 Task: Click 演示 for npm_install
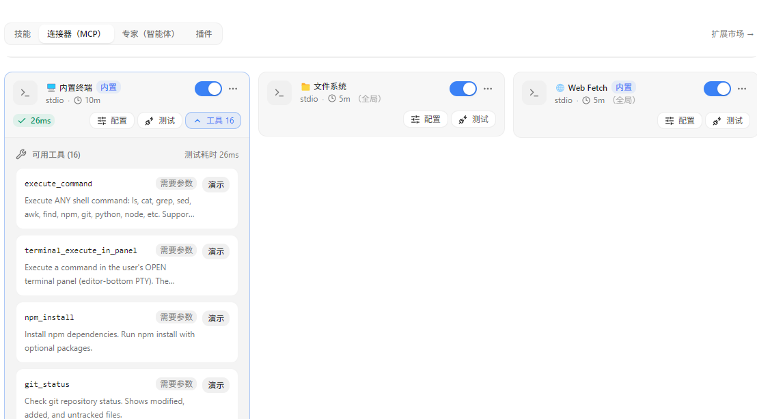click(x=216, y=319)
